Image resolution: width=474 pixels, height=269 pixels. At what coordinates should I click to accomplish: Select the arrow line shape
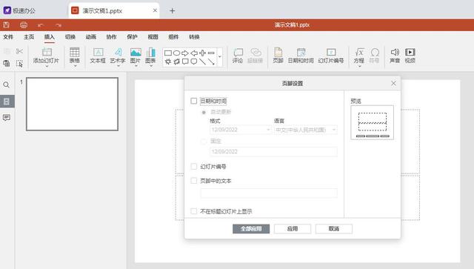[211, 62]
